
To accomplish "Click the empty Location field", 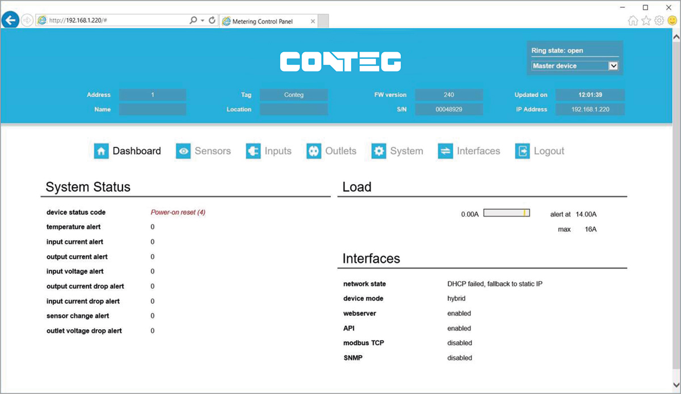I will (x=294, y=109).
